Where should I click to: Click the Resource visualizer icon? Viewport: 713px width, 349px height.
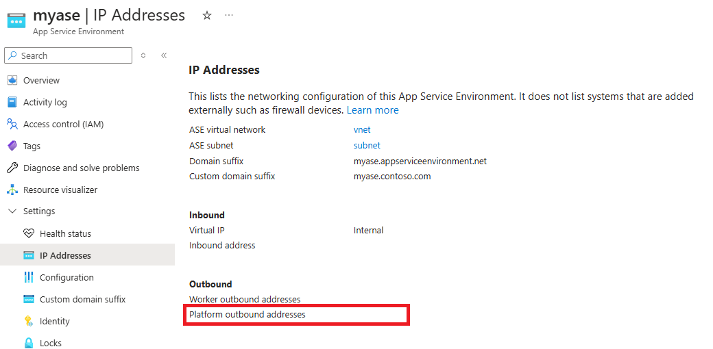coord(13,190)
